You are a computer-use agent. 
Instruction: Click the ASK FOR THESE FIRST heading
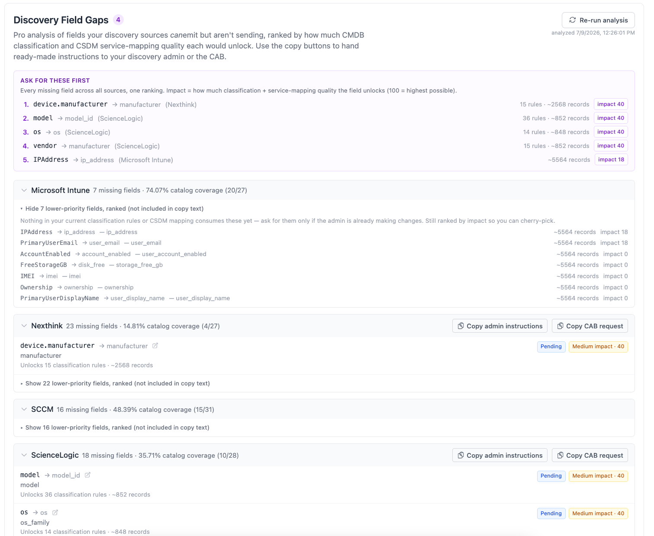55,80
